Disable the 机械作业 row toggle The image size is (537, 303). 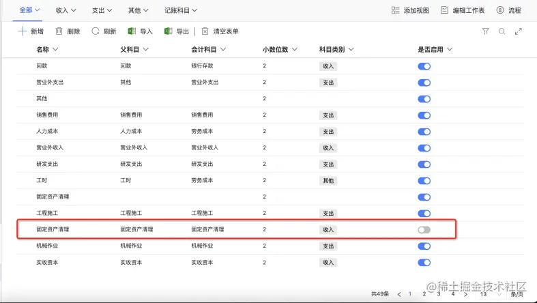pyautogui.click(x=424, y=246)
